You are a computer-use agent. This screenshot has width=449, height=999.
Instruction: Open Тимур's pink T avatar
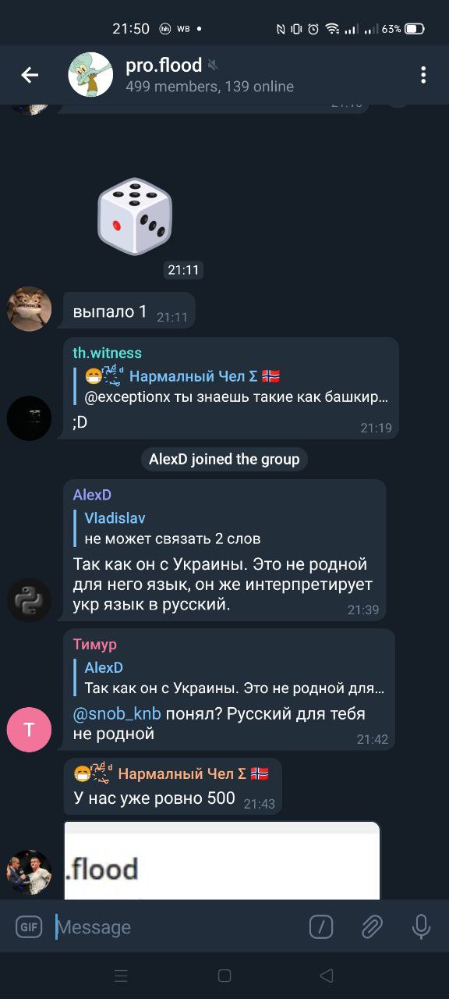tap(29, 730)
